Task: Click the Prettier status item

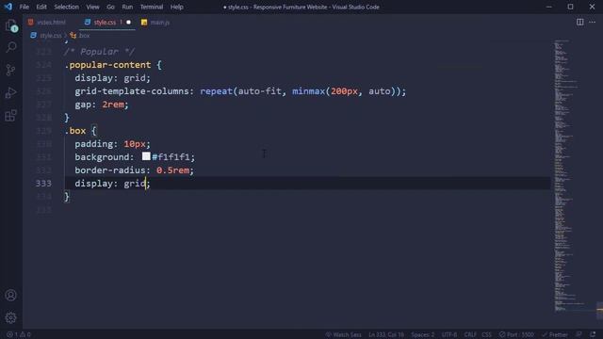Action: tap(555, 335)
